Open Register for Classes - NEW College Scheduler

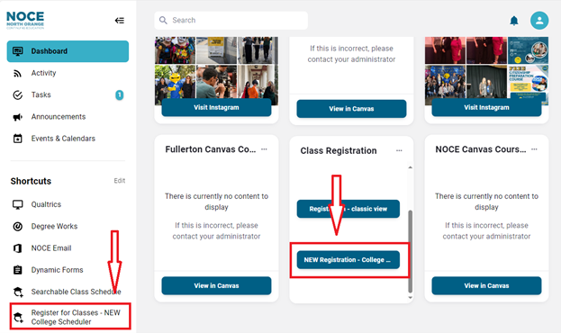[x=70, y=317]
